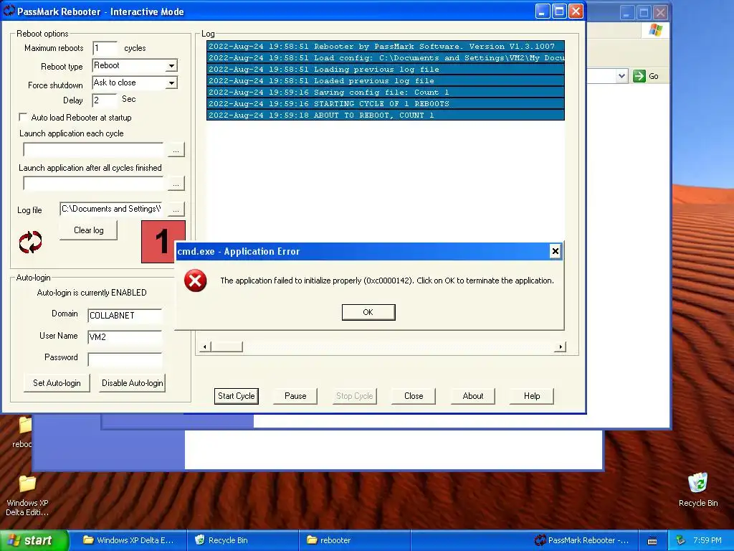Click the Rebooter red arrows logo icon
The width and height of the screenshot is (734, 551).
coord(30,242)
